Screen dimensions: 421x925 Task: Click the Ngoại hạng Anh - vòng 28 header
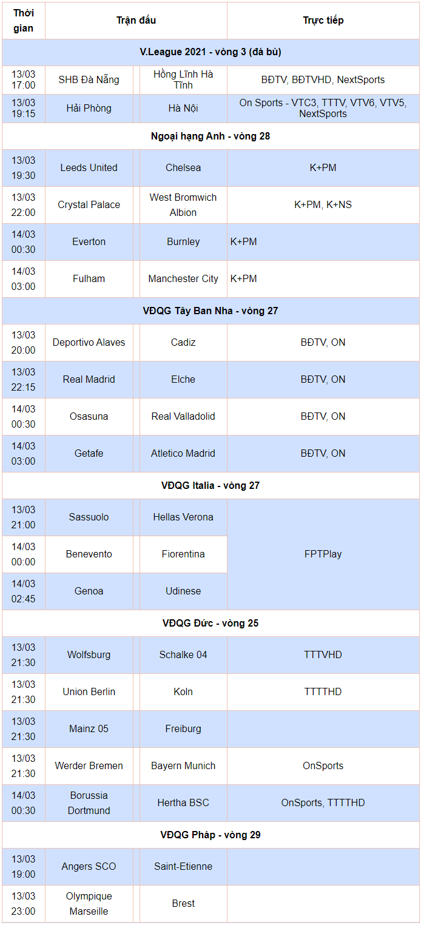[x=210, y=136]
